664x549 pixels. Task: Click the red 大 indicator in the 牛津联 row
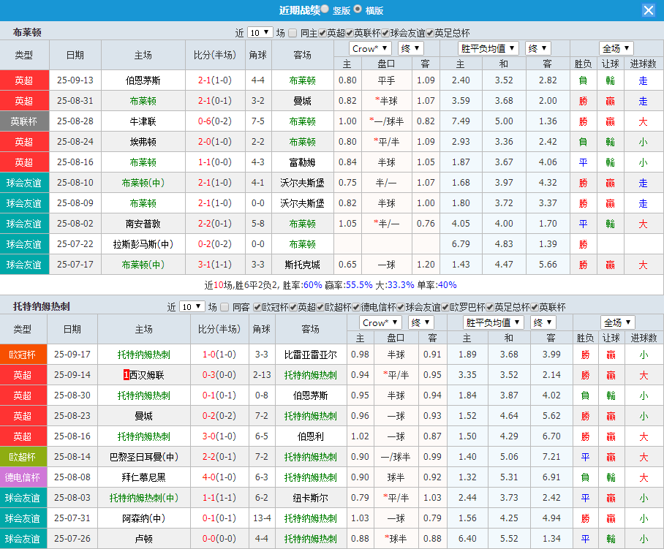point(642,121)
